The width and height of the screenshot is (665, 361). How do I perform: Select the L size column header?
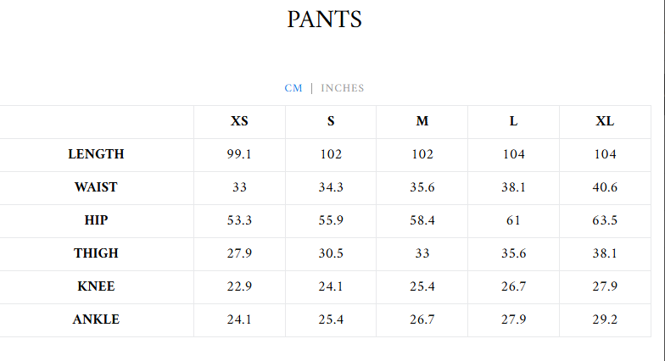click(513, 121)
